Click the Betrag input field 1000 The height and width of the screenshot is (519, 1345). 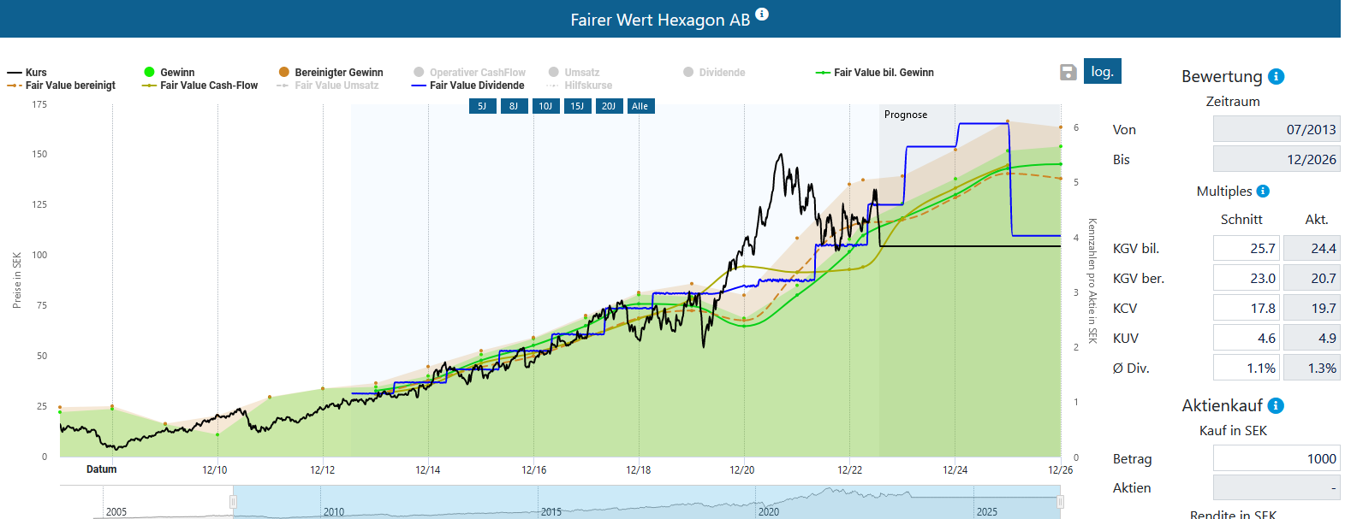(x=1277, y=458)
